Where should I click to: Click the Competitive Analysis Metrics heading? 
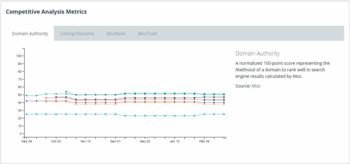[46, 12]
